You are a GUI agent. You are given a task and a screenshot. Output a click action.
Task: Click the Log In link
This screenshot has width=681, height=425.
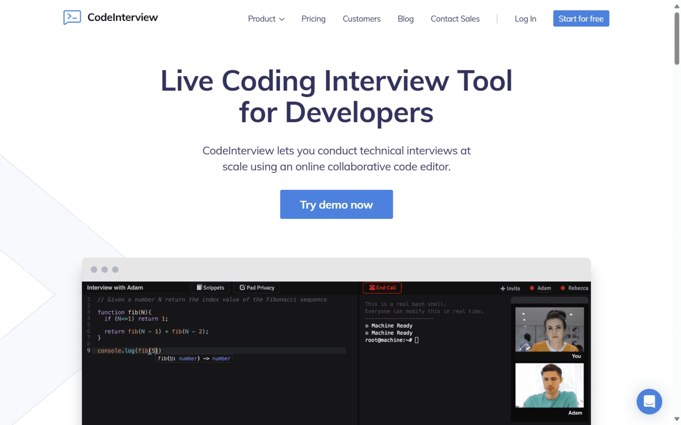[525, 19]
